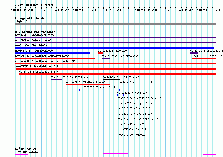Click the gray cytogenetic band bar
The width and height of the screenshot is (223, 157).
pyautogui.click(x=115, y=24)
